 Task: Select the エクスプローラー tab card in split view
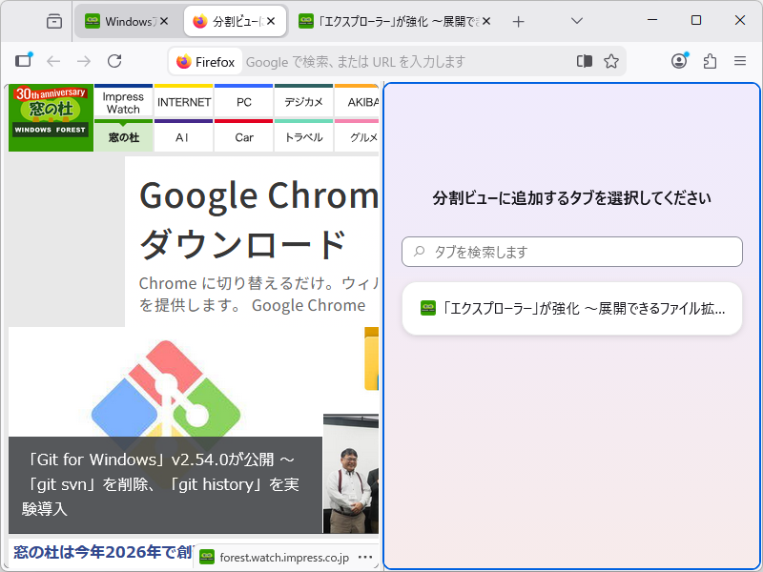[x=570, y=307]
